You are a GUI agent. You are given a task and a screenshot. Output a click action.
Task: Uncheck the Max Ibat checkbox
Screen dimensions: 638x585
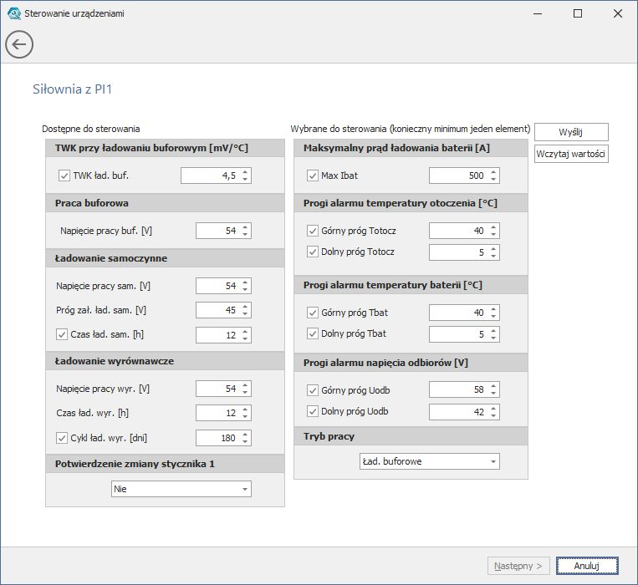tap(313, 175)
